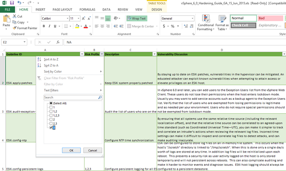Apply the red font color
The image size is (286, 171).
(x=86, y=26)
